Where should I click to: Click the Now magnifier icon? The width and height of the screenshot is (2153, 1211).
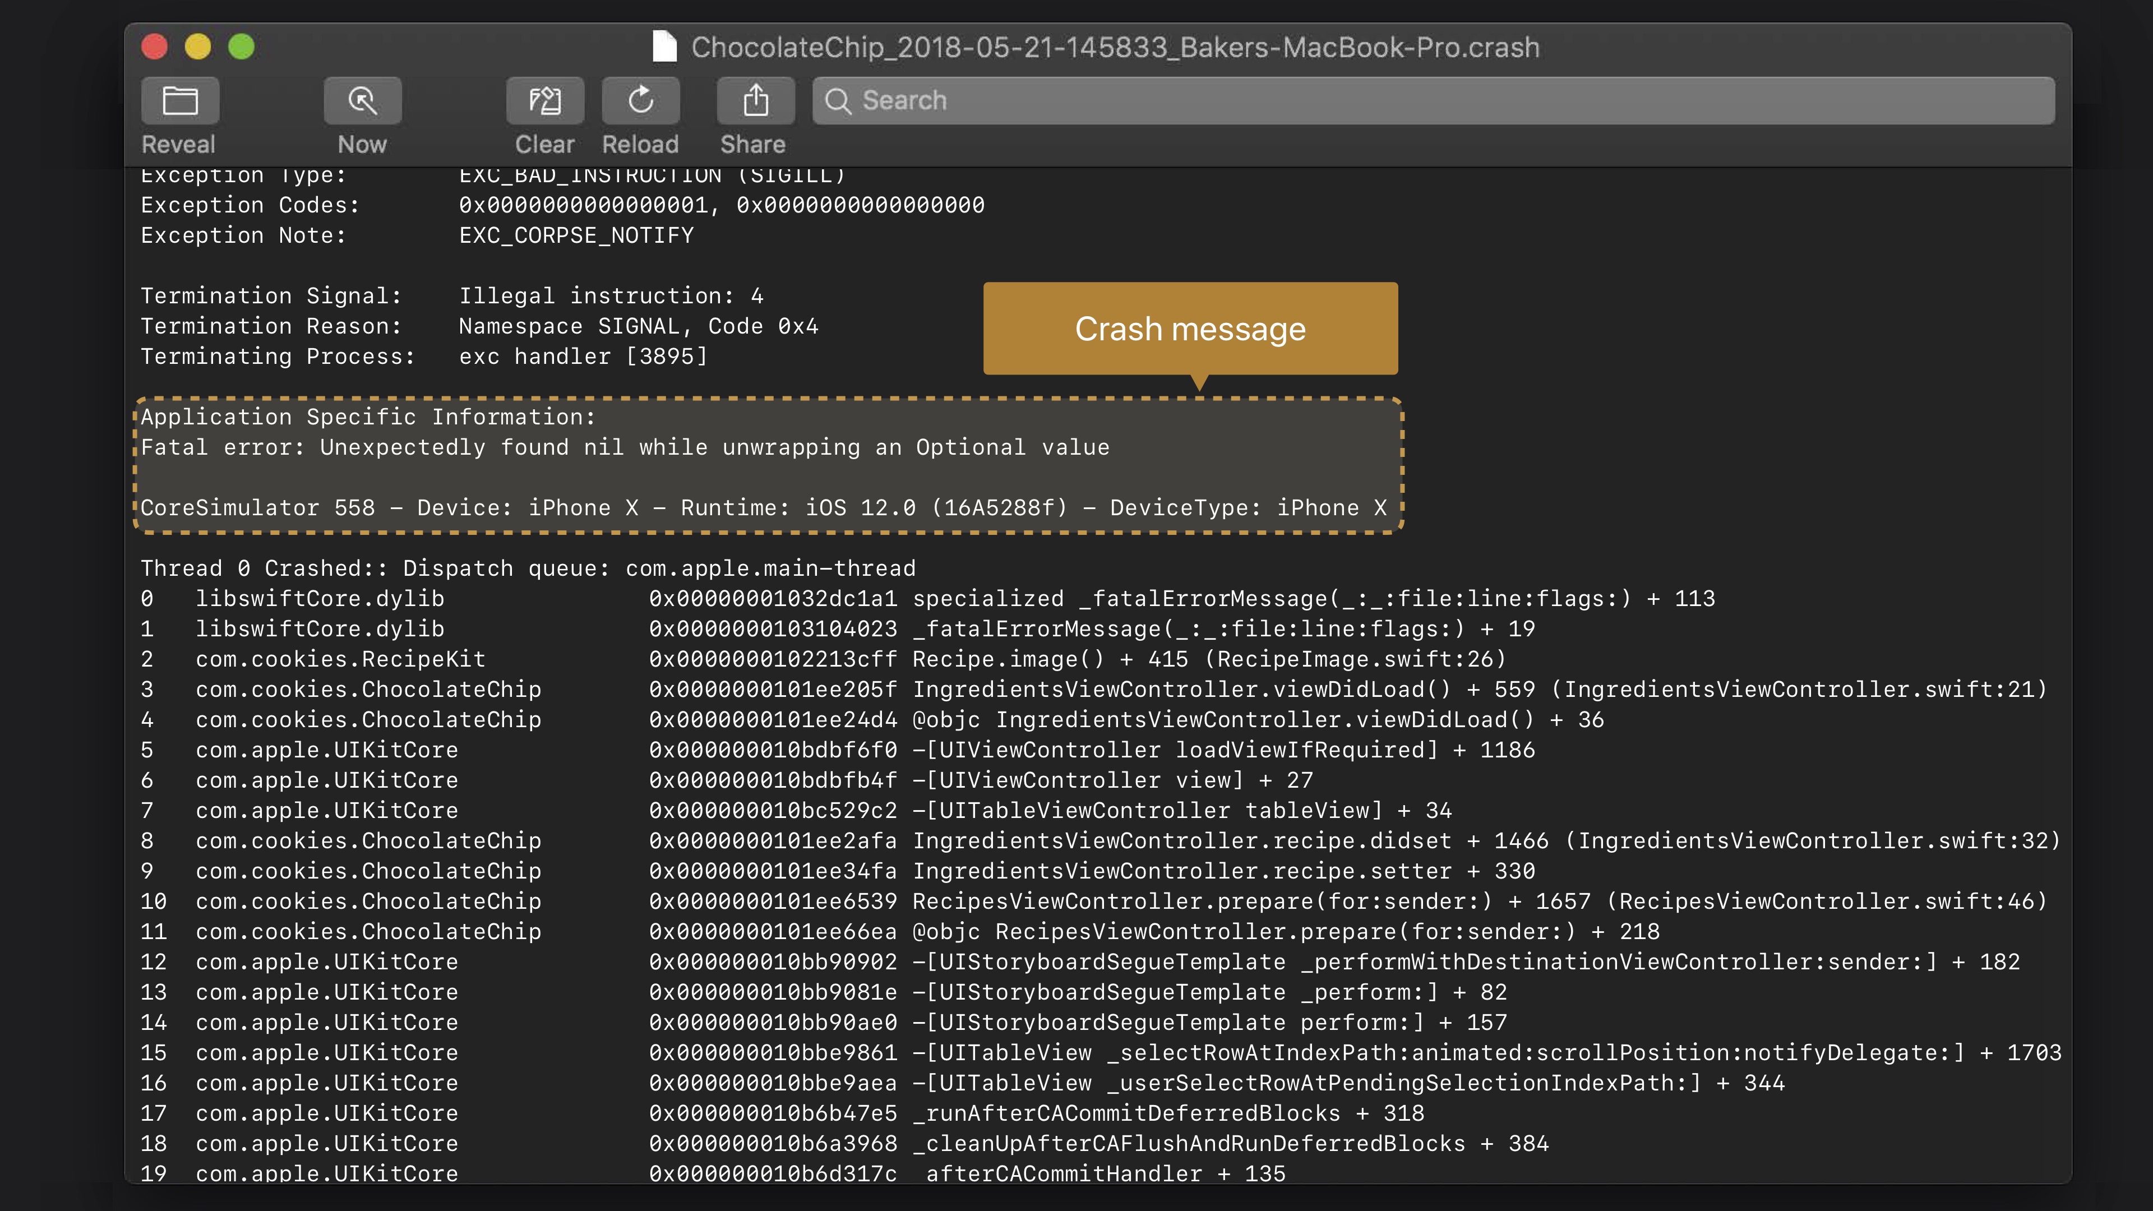click(362, 101)
